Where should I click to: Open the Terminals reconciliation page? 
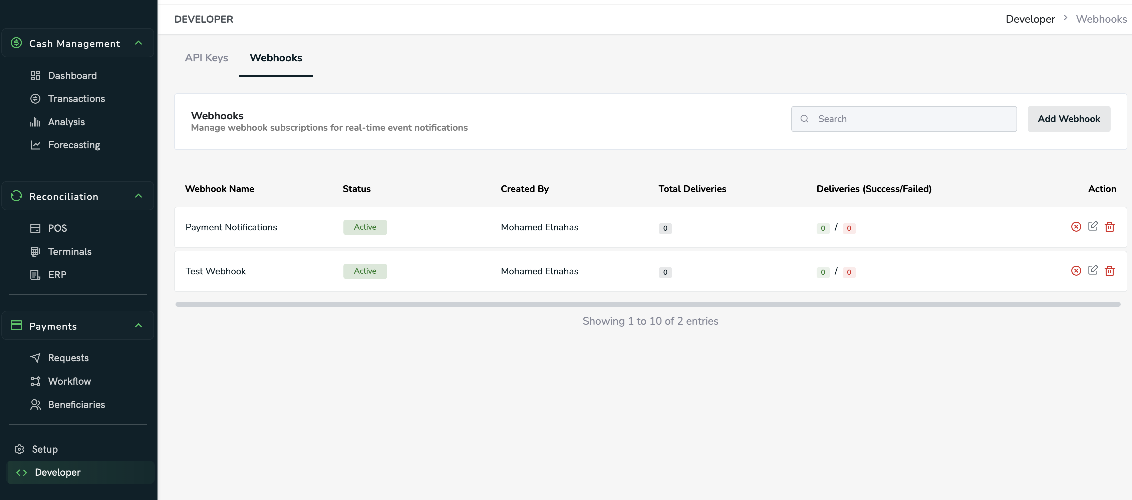(x=69, y=252)
